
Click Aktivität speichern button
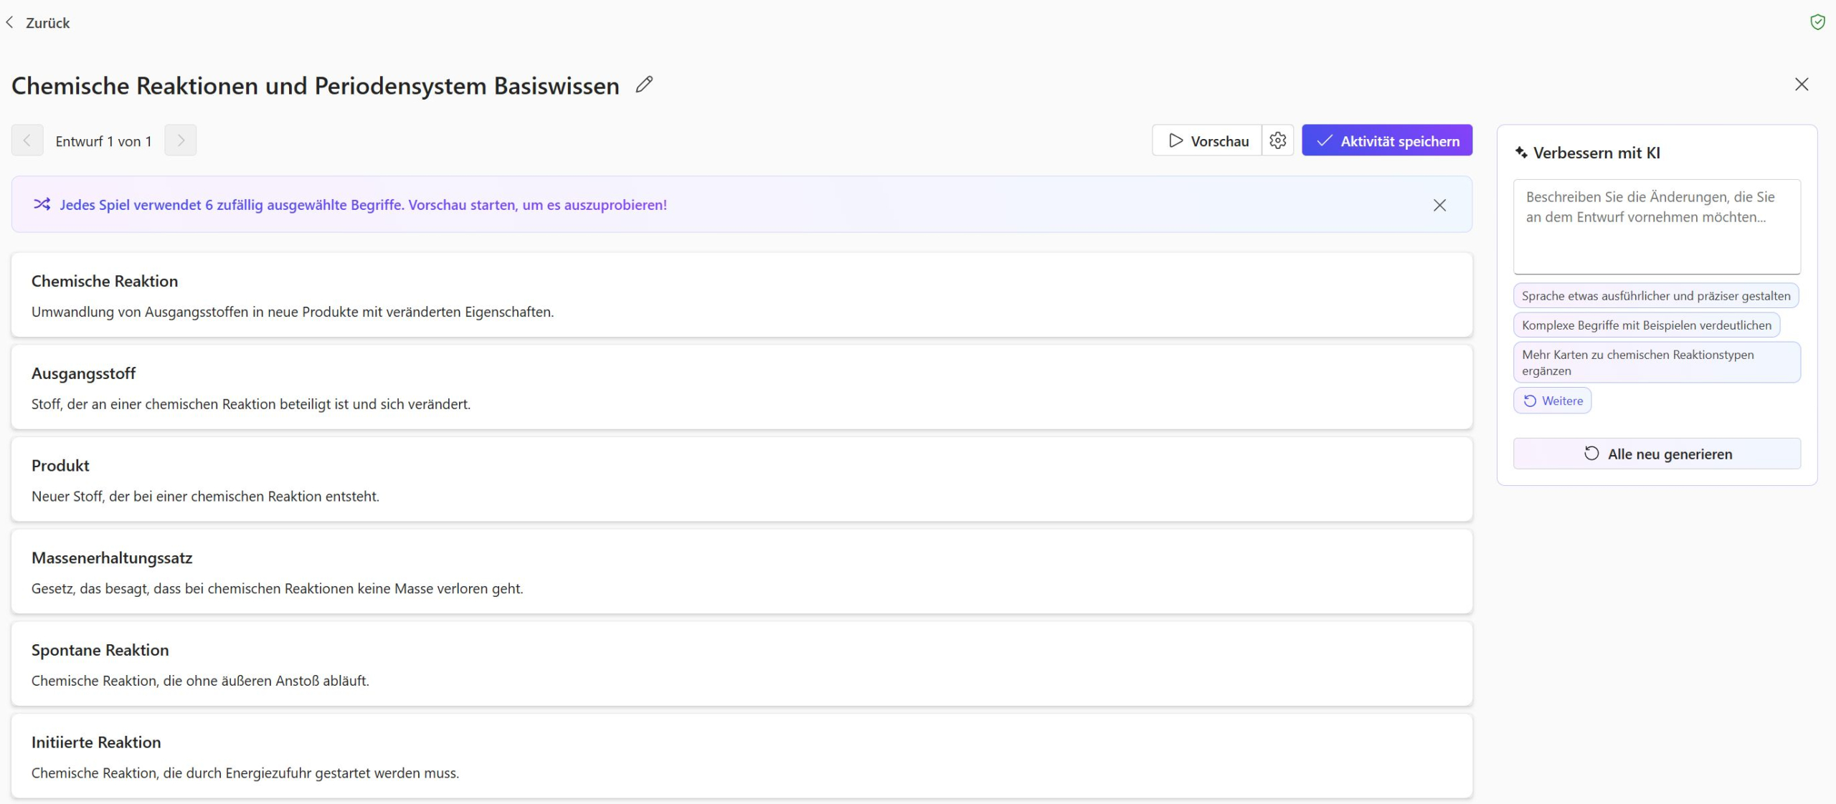click(x=1386, y=140)
